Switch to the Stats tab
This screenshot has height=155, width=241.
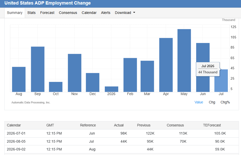point(31,13)
